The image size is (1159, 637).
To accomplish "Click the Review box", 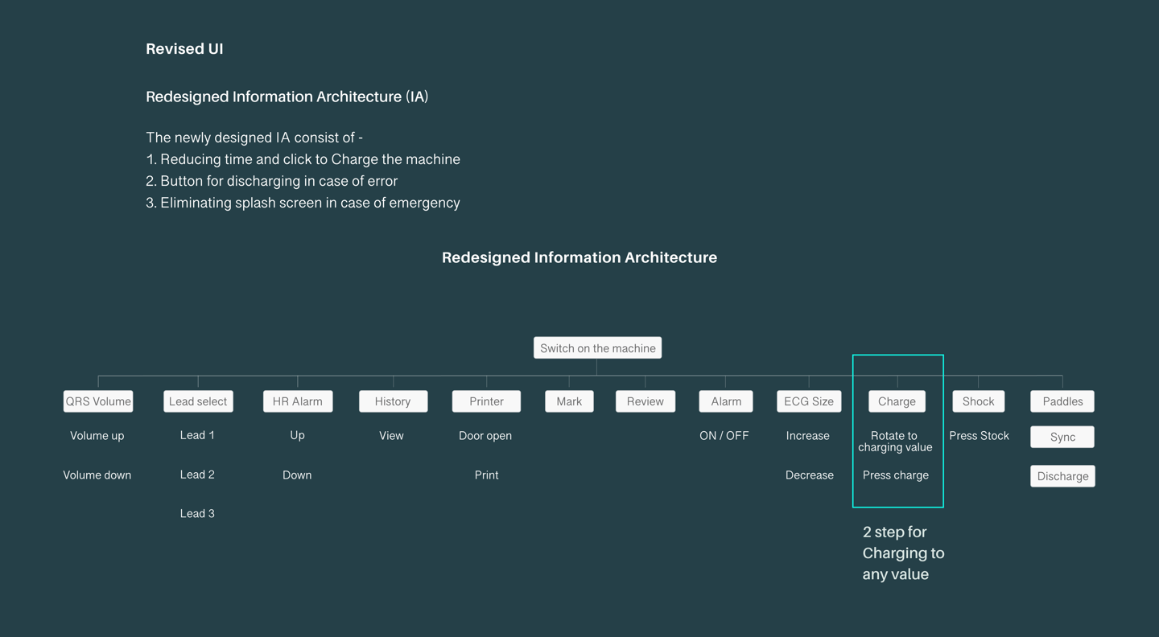I will click(x=645, y=401).
